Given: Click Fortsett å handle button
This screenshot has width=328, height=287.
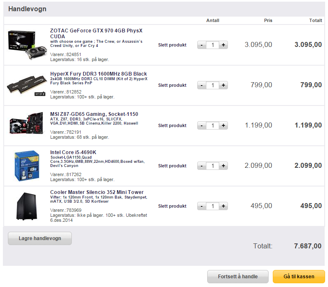Looking at the screenshot, I should [238, 277].
